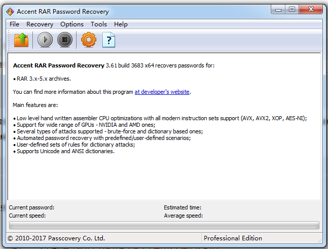Close the Accent RAR Password Recovery window

point(310,9)
